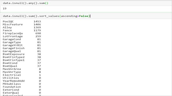The height and width of the screenshot is (96, 172).
Task: Click the GarageYrBlt row label
Action: pos(13,45)
